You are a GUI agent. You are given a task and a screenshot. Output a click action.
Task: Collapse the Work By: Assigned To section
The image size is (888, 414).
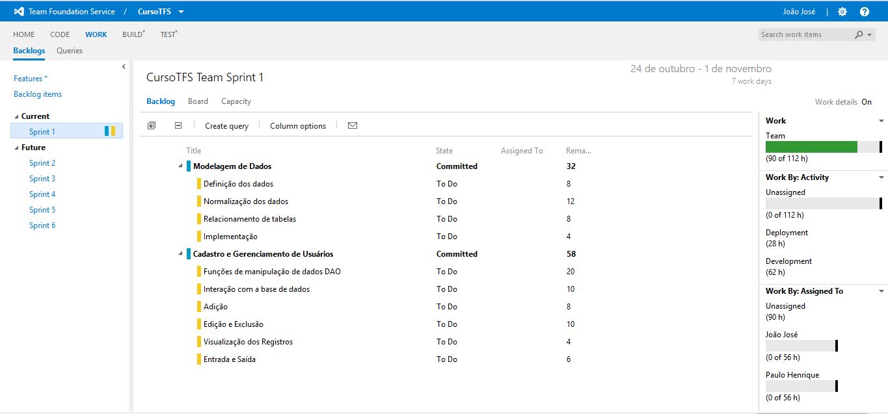[x=881, y=291]
